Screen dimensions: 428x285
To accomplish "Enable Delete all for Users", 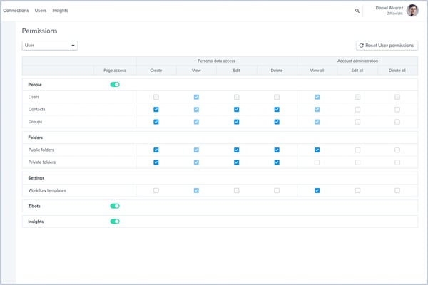I will coord(397,97).
